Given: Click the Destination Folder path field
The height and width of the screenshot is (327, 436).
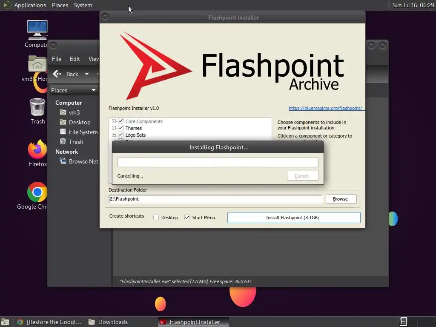Looking at the screenshot, I should point(215,199).
